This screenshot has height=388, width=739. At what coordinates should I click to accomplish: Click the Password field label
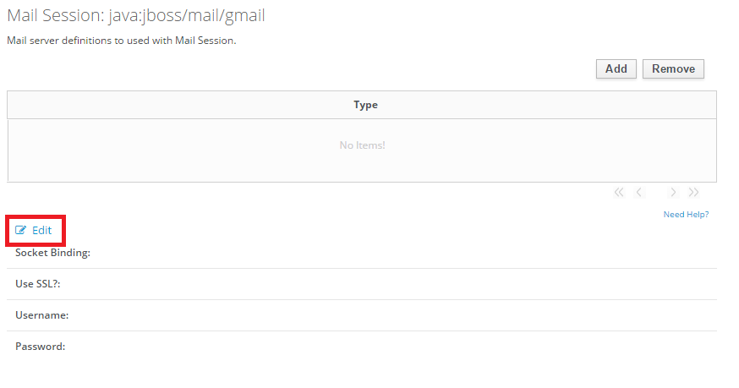40,346
